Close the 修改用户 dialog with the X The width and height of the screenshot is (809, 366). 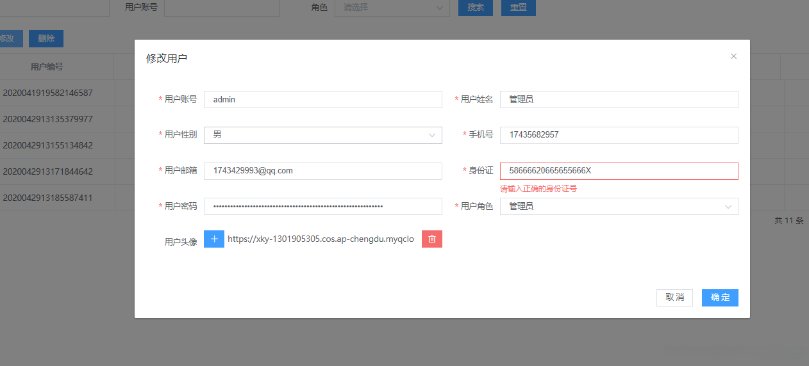733,56
